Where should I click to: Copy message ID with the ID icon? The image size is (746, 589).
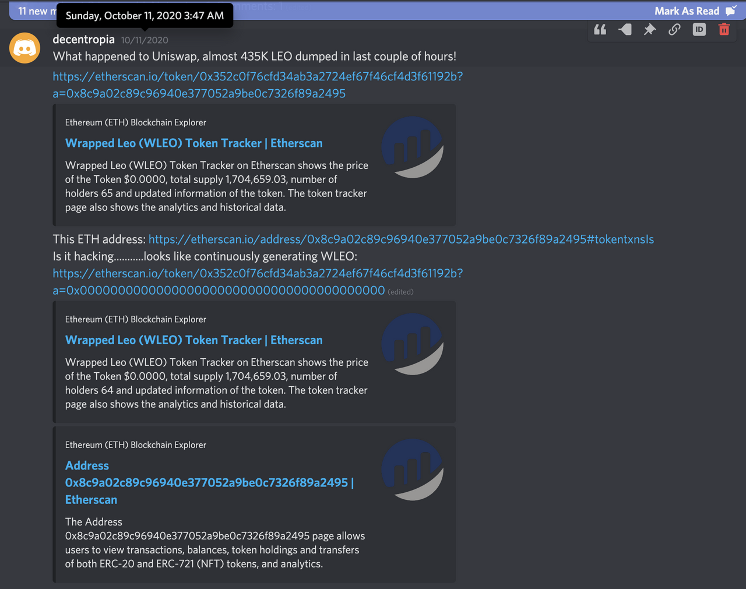(x=699, y=30)
